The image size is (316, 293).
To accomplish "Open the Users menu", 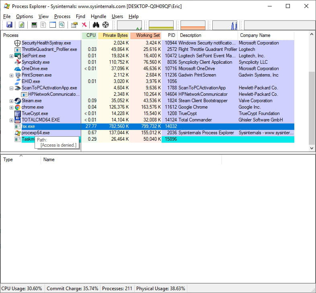I will click(117, 16).
